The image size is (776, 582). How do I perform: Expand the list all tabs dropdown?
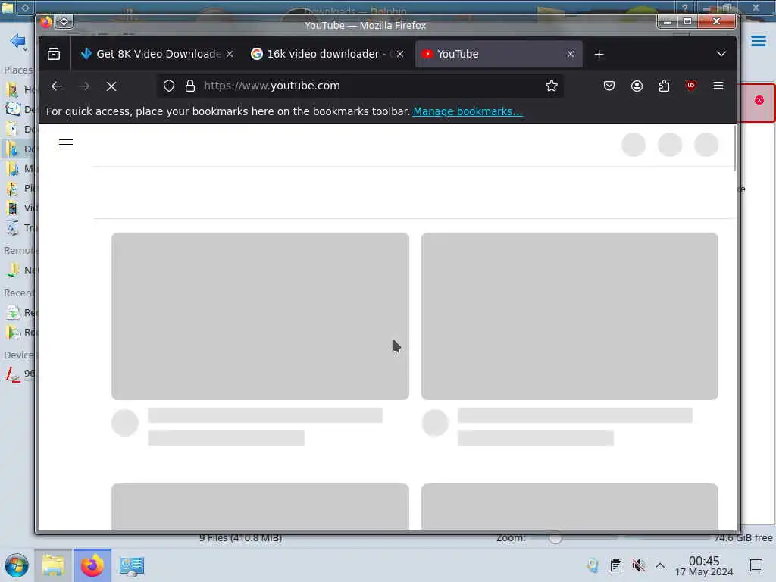point(721,54)
